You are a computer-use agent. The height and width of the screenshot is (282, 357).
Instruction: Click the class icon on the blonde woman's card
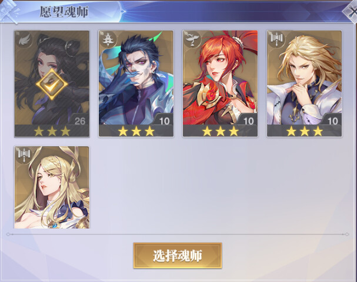pyautogui.click(x=24, y=156)
